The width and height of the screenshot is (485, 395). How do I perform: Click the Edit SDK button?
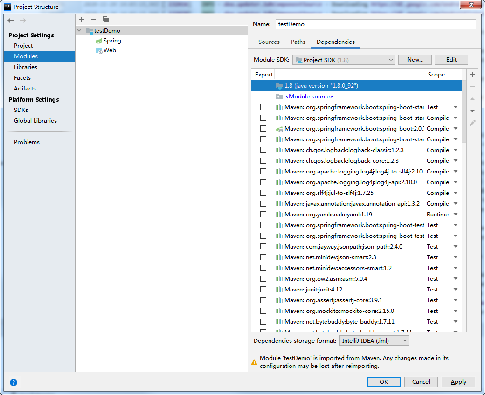click(x=451, y=60)
